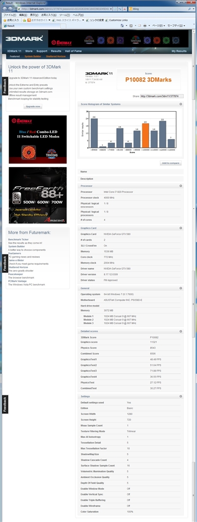Switch to the System Builder tab
197x522 pixels.
click(x=33, y=57)
